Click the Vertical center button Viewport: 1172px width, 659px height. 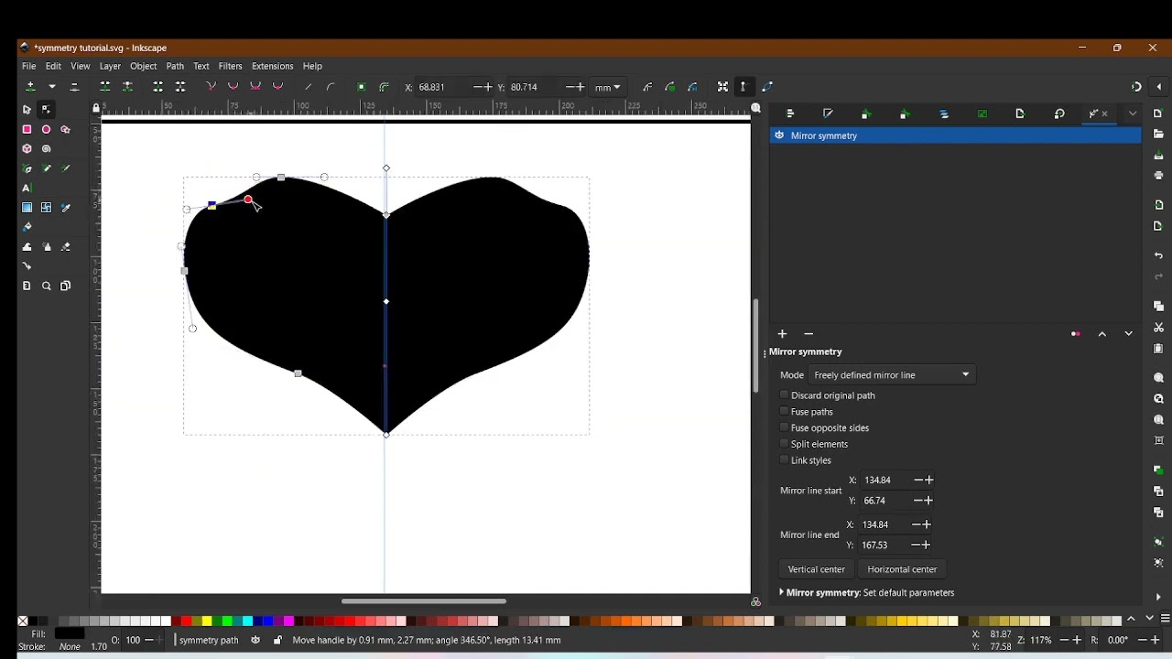817,569
